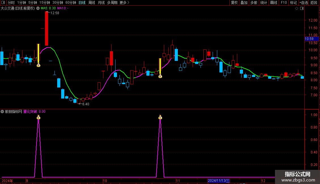Click the tall red candle at the 12.58 high

[46, 28]
